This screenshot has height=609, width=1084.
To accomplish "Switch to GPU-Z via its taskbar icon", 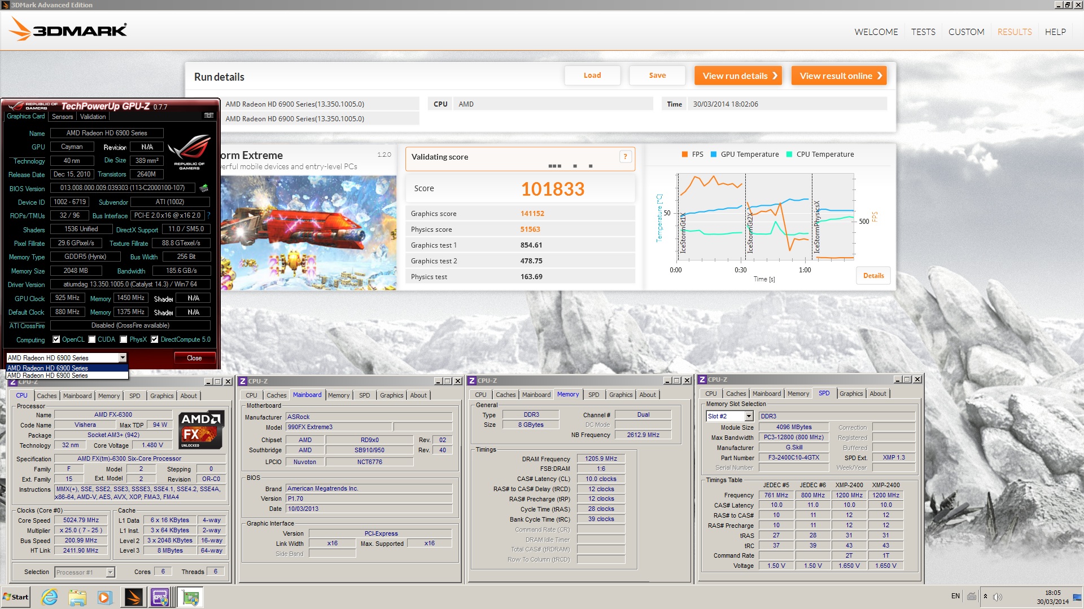I will tap(191, 597).
